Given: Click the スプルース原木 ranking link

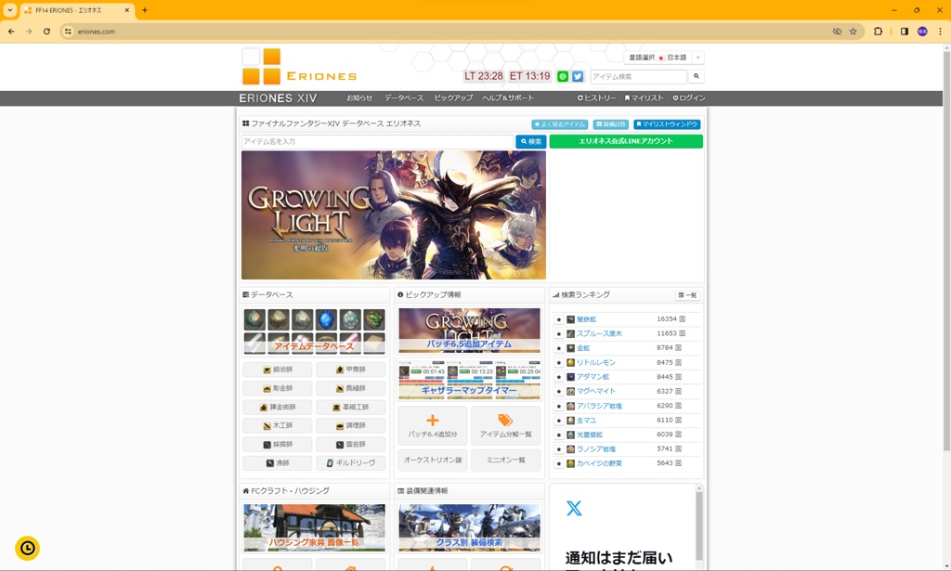Looking at the screenshot, I should (x=598, y=332).
